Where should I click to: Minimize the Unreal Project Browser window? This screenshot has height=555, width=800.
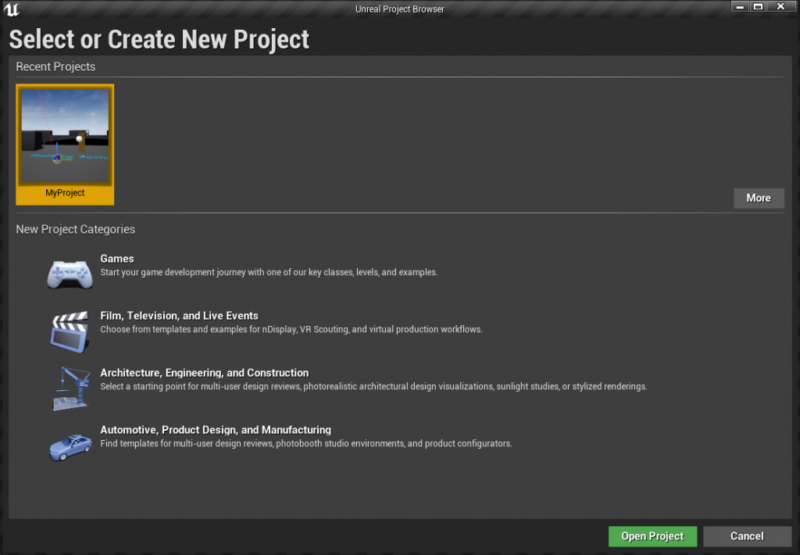coord(741,6)
